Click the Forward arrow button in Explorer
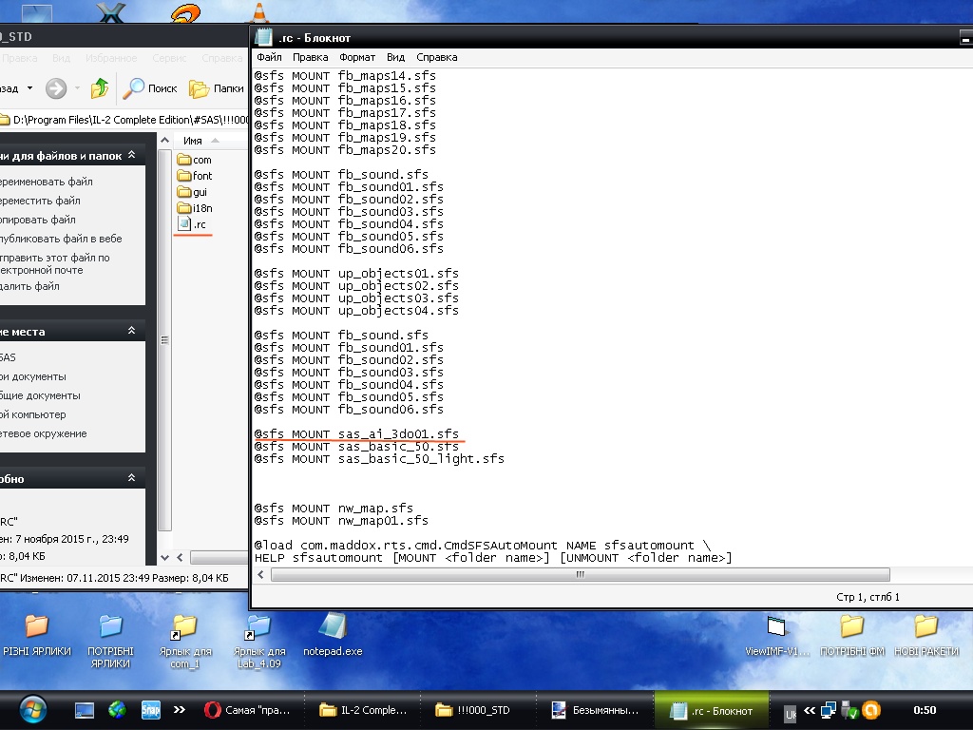Screen dimensions: 973x730 (57, 88)
